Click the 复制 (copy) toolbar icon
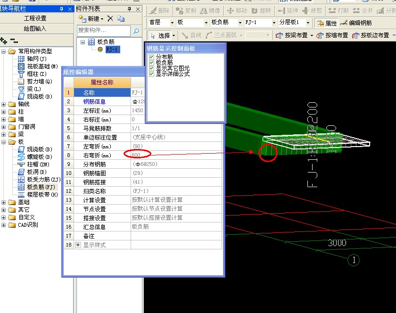Viewport: 396px width, 313px height. tap(186, 11)
